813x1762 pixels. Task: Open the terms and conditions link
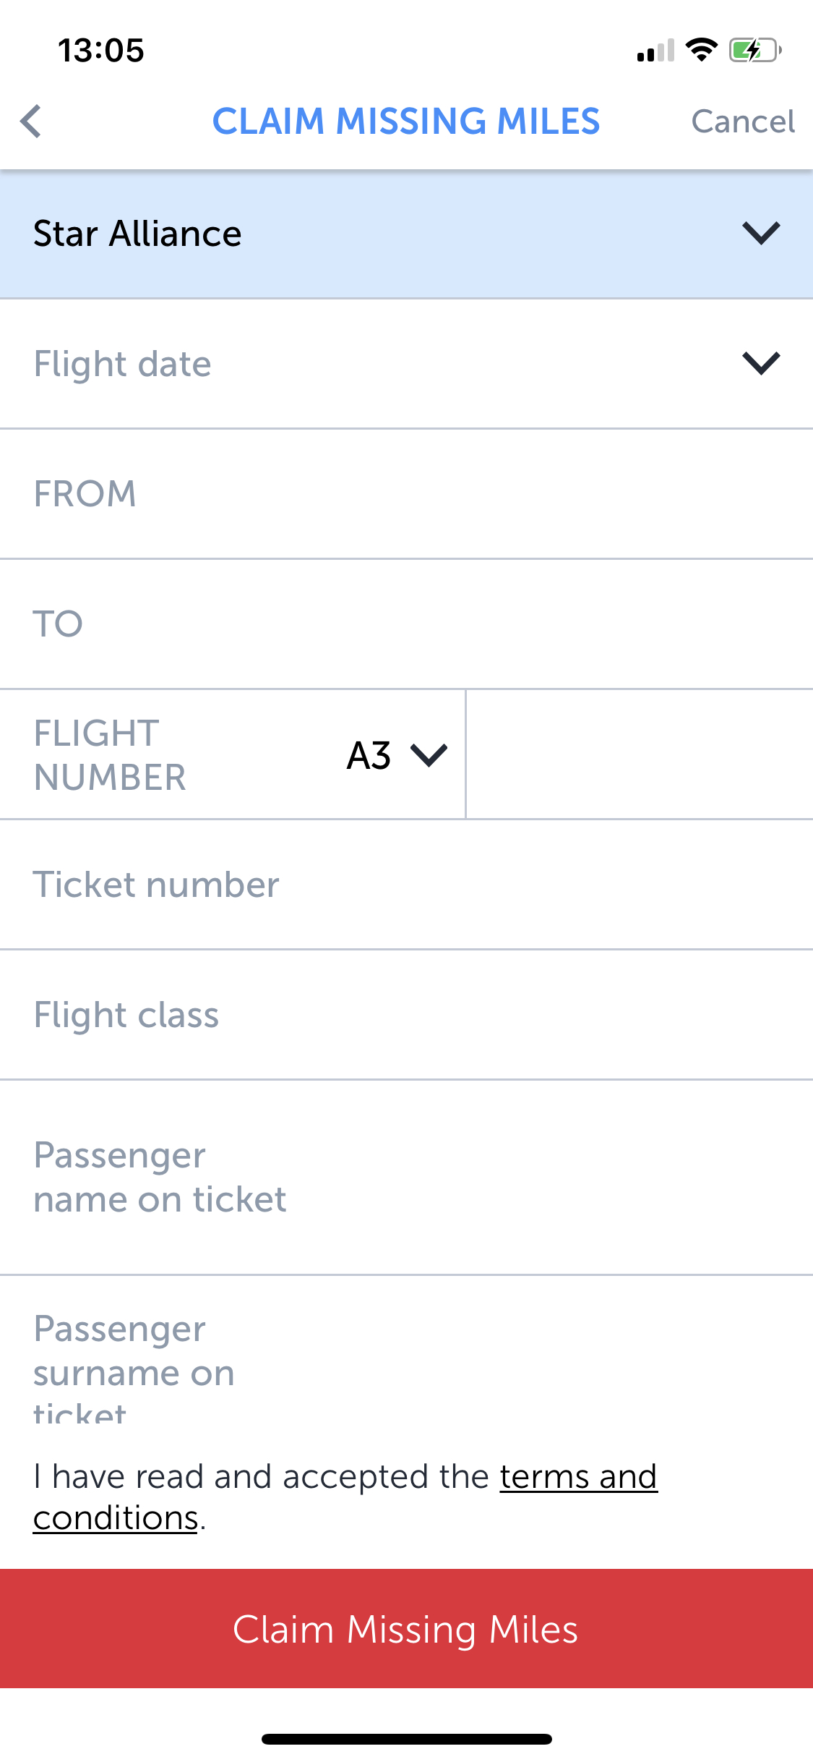pyautogui.click(x=345, y=1497)
